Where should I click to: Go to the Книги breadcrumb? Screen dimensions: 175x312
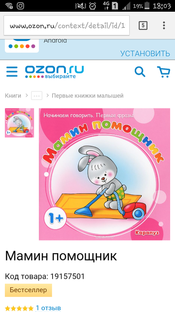(13, 96)
